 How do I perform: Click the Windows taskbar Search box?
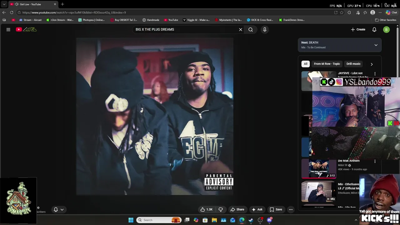point(159,220)
